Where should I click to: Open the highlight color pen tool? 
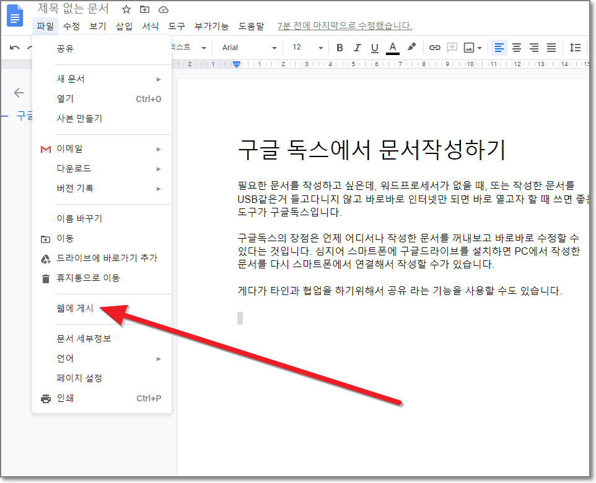(411, 47)
